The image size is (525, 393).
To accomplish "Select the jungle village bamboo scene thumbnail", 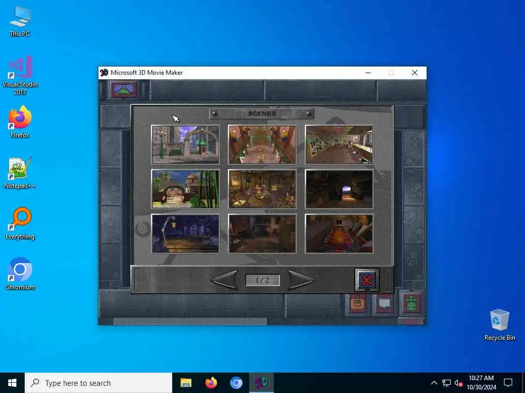I will [186, 189].
